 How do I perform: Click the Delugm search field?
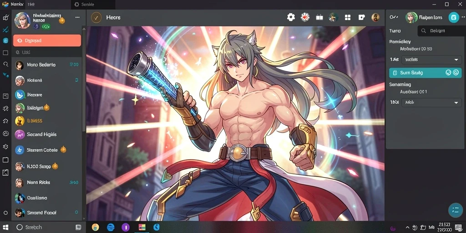(441, 30)
